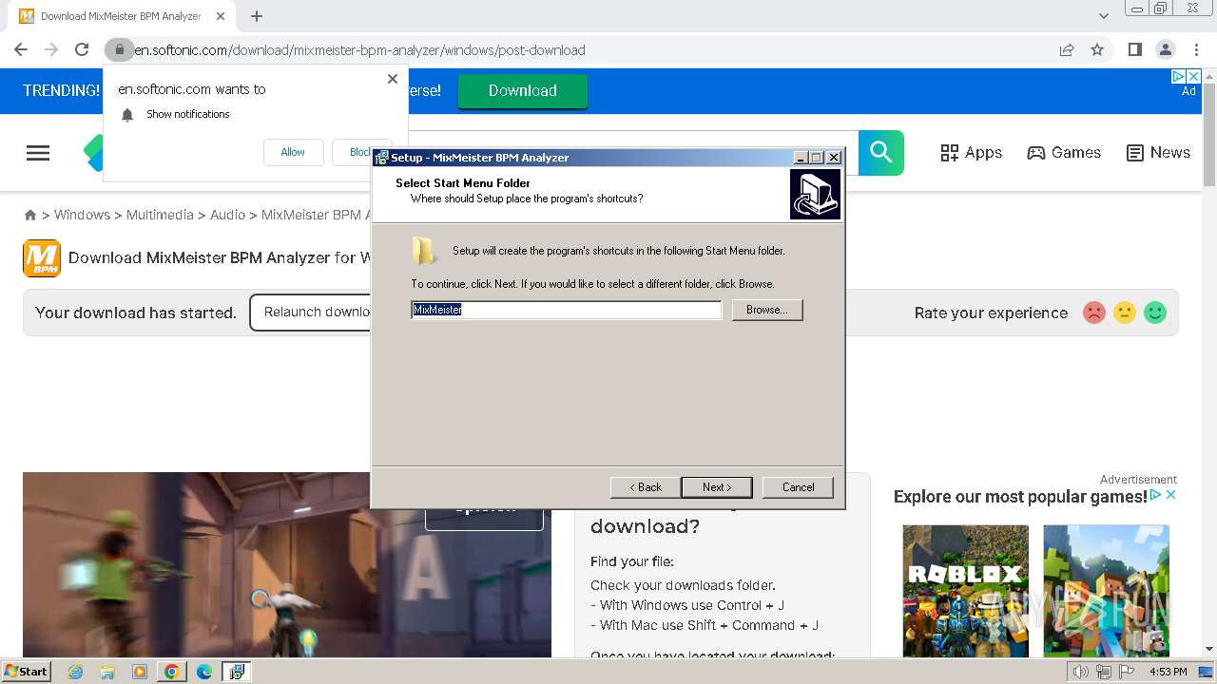The height and width of the screenshot is (684, 1217).
Task: Open File Explorer from taskbar
Action: [x=107, y=672]
